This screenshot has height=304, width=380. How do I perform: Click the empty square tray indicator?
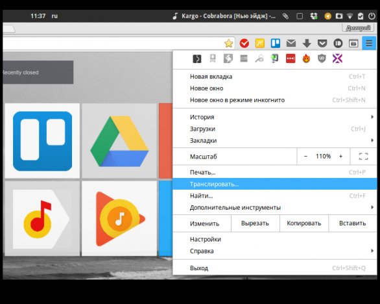[300, 16]
